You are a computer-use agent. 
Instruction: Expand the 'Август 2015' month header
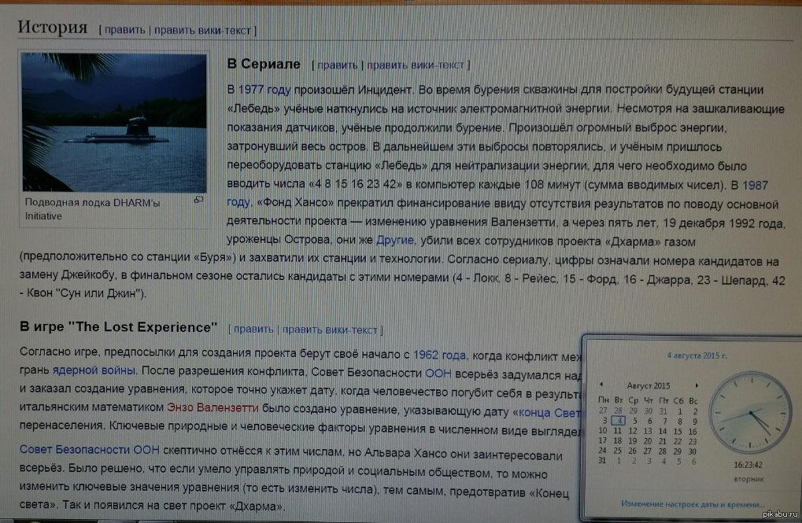click(648, 385)
